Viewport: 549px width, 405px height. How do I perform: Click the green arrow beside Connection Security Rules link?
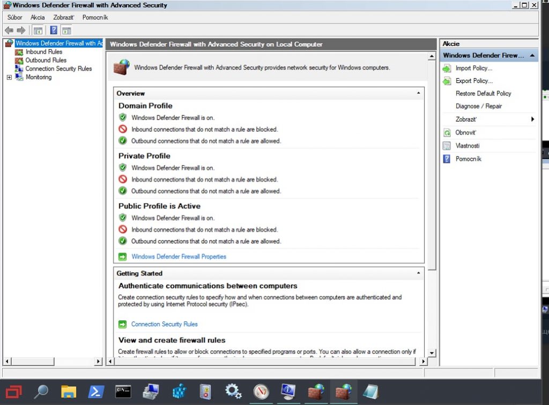tap(123, 325)
